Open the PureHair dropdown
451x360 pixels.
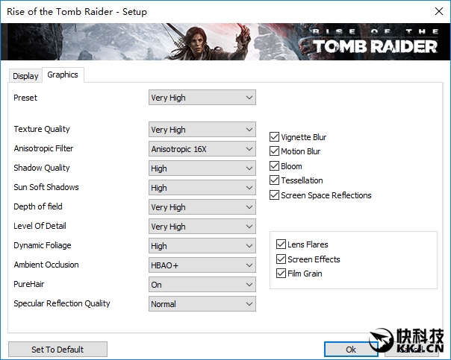tap(202, 285)
